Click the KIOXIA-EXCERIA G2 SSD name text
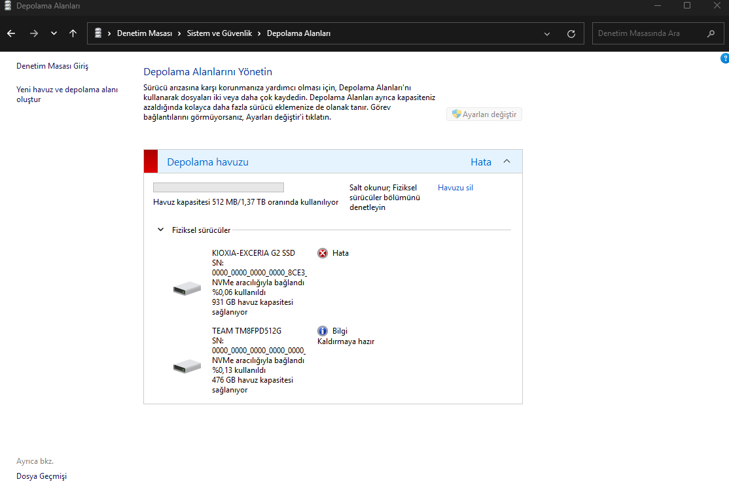Image resolution: width=729 pixels, height=488 pixels. click(253, 253)
